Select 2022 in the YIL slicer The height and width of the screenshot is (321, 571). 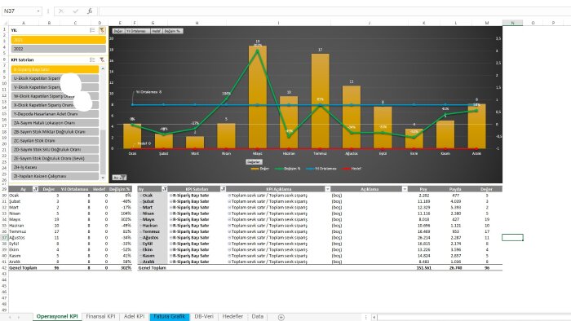point(58,49)
